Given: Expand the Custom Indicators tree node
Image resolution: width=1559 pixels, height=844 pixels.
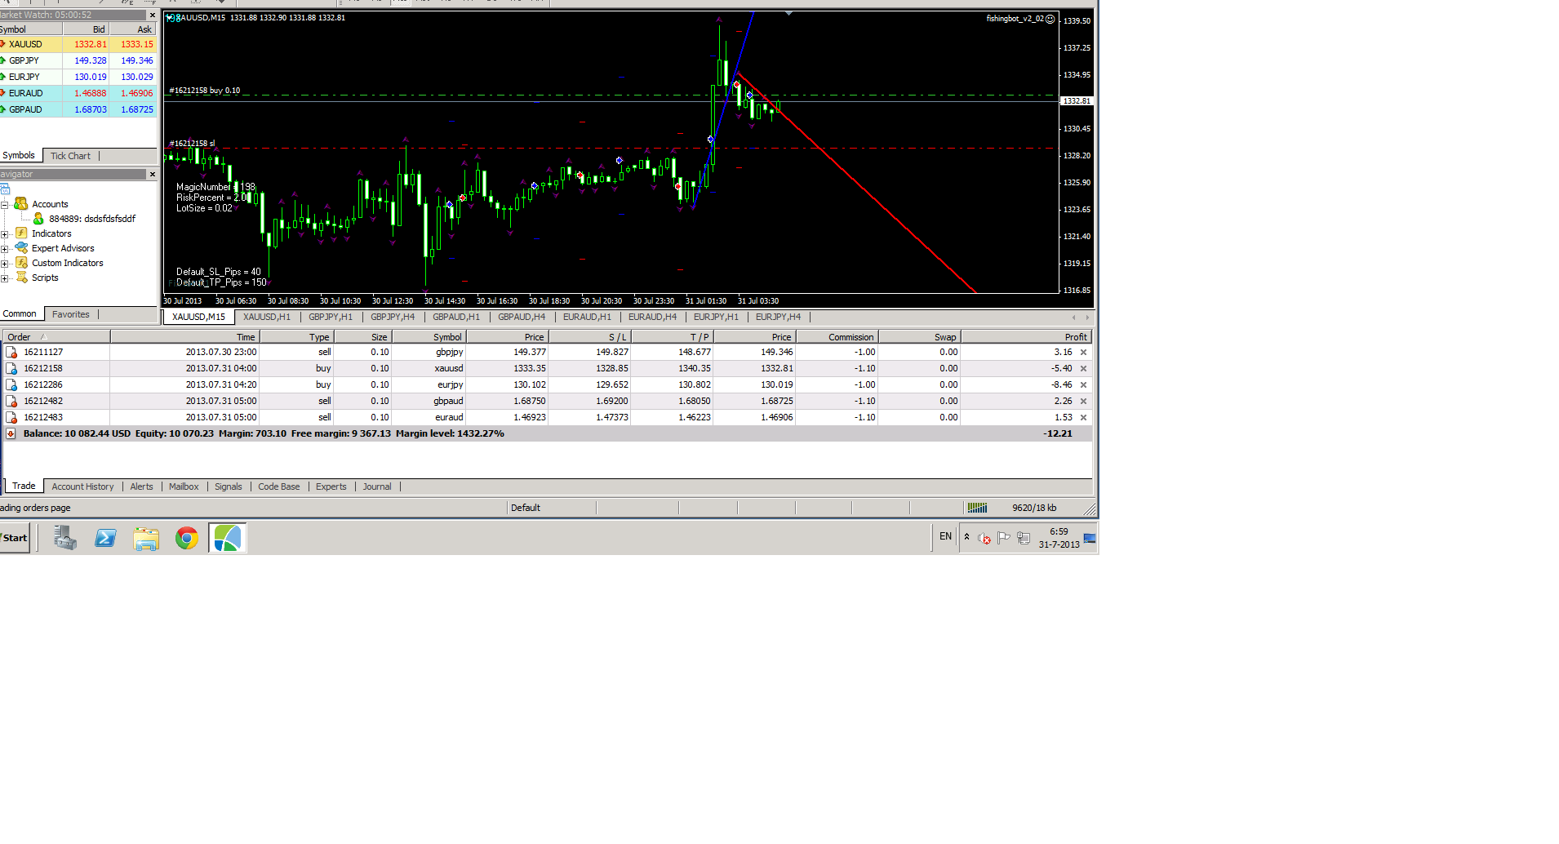Looking at the screenshot, I should tap(5, 263).
